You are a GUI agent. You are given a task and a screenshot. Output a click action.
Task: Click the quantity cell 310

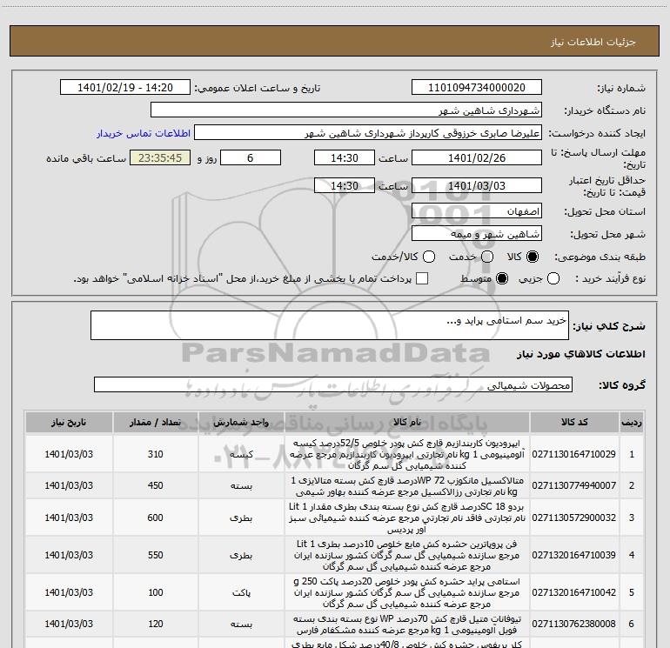click(156, 454)
